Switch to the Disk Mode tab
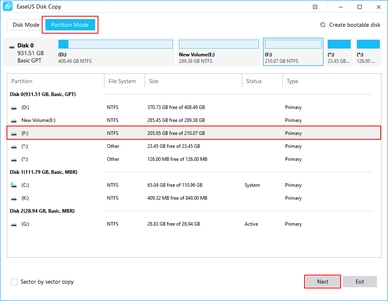The image size is (388, 301). click(26, 25)
